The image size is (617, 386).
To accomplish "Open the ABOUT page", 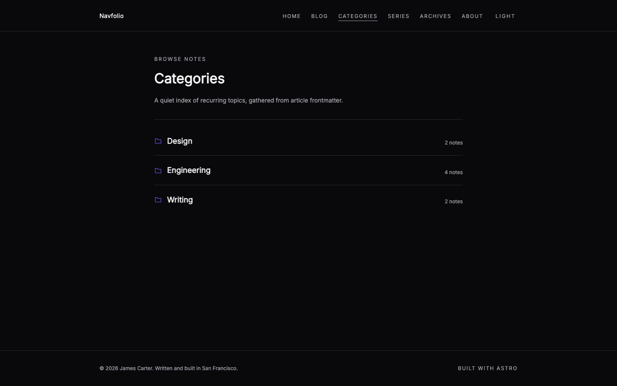I will 472,16.
